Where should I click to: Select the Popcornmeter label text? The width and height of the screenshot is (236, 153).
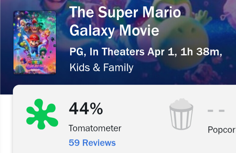[x=222, y=130]
